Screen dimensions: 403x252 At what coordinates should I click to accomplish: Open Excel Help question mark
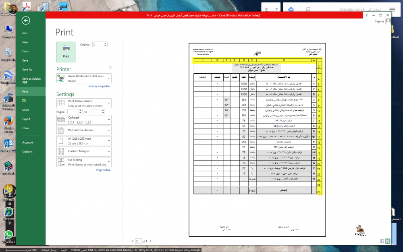click(366, 15)
